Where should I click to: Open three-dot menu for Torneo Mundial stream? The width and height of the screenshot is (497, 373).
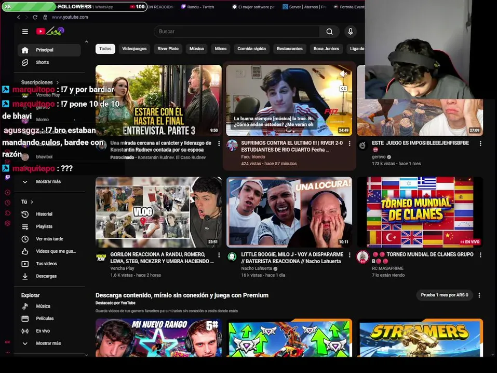pos(480,255)
